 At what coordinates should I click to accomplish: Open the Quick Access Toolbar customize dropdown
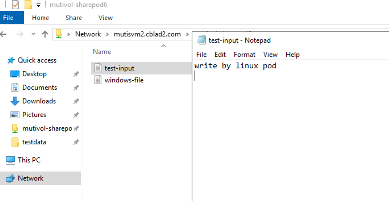pos(38,5)
